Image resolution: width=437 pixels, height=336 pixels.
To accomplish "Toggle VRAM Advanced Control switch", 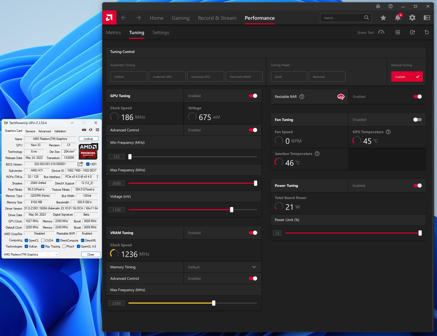I will (x=253, y=278).
